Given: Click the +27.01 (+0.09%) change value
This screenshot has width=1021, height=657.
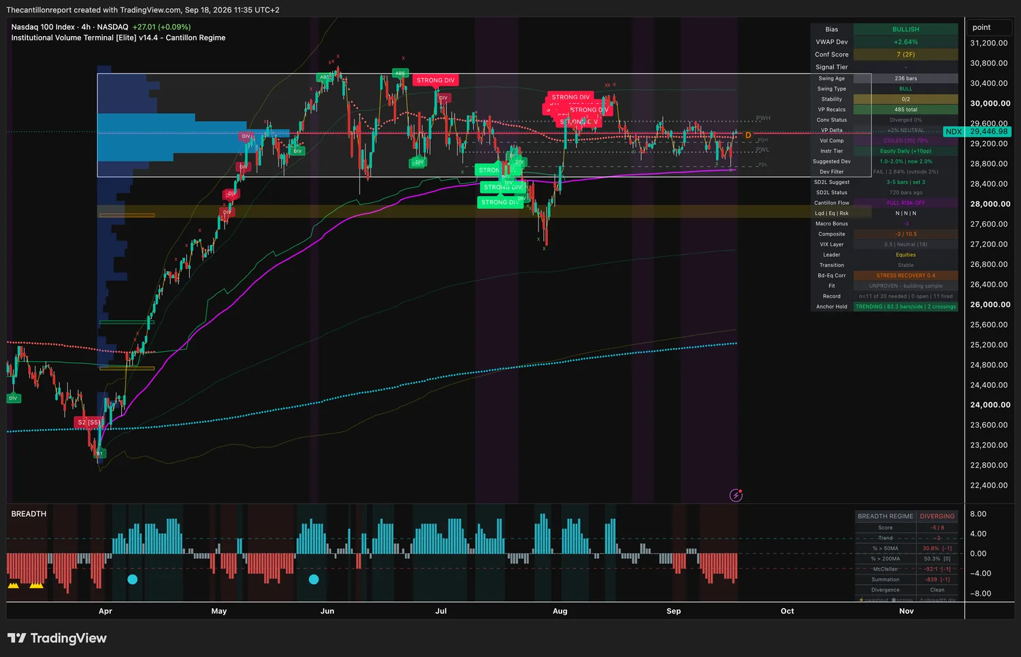Looking at the screenshot, I should (161, 27).
